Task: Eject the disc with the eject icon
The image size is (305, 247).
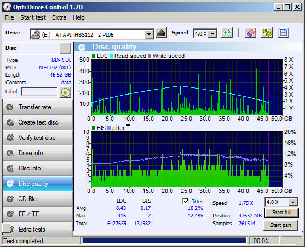Action: (162, 33)
